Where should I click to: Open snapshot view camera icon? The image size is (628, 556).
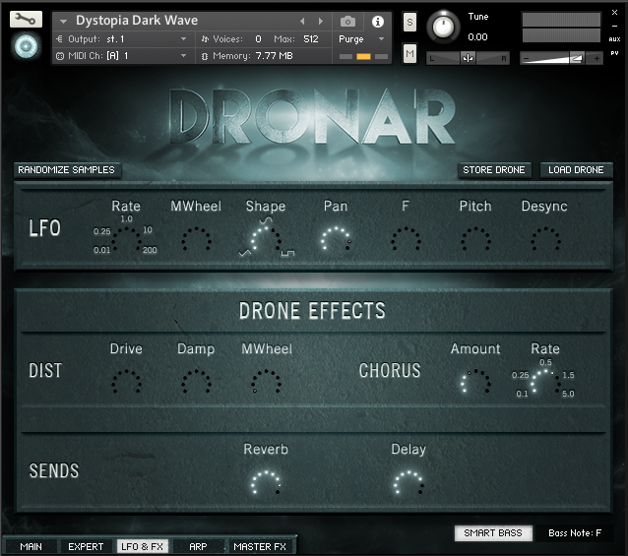pos(347,22)
